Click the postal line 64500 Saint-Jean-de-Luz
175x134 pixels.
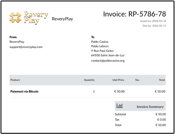(x=108, y=55)
